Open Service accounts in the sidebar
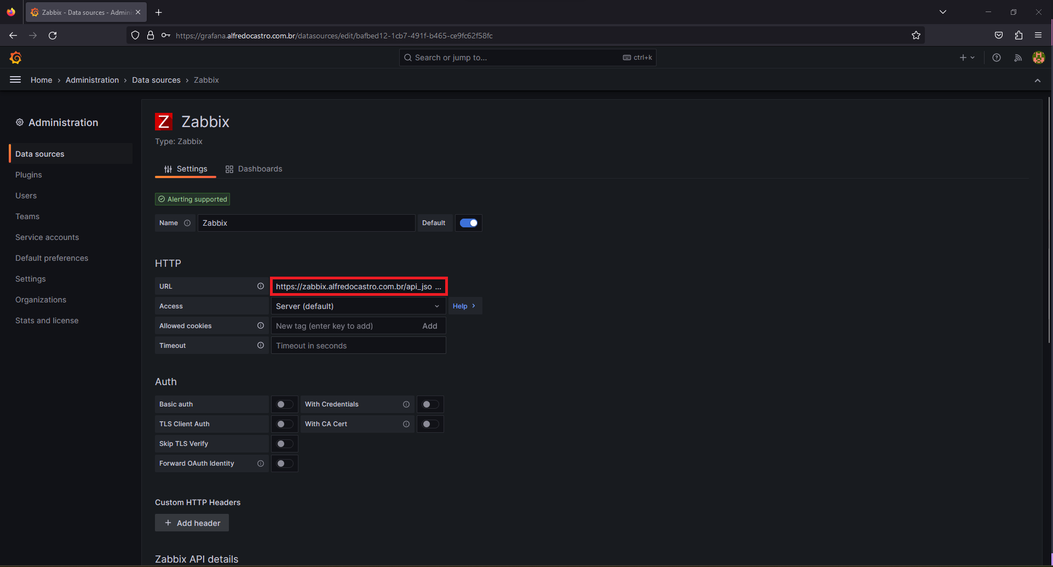1053x567 pixels. point(47,237)
